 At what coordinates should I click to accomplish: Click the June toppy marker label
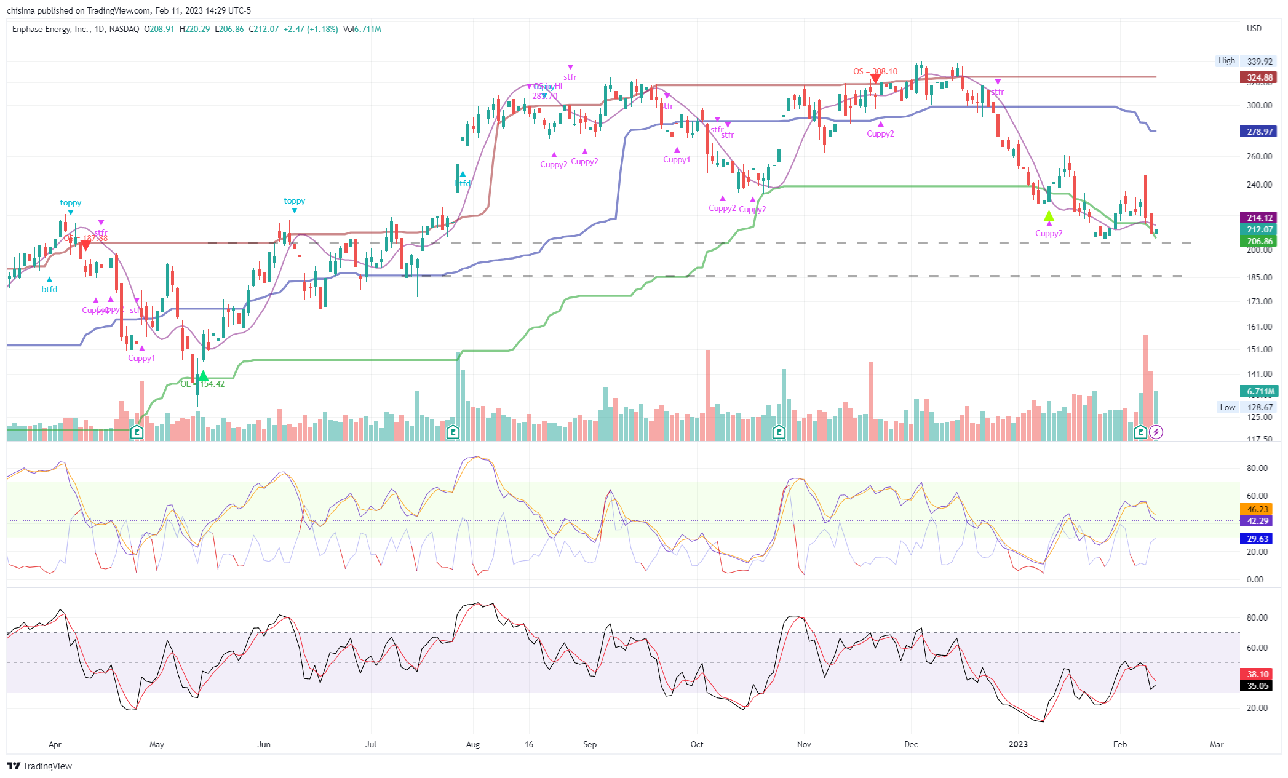tap(294, 201)
